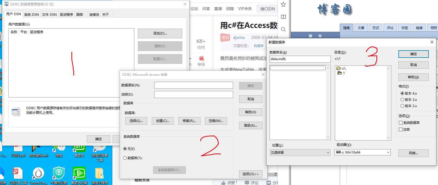Open the 微信开发者工具 desktop shortcut
This screenshot has width=438, height=185.
[100, 152]
